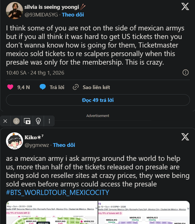Follow @93MIDASYG via Theo dõi
This screenshot has width=195, height=224.
pyautogui.click(x=73, y=15)
